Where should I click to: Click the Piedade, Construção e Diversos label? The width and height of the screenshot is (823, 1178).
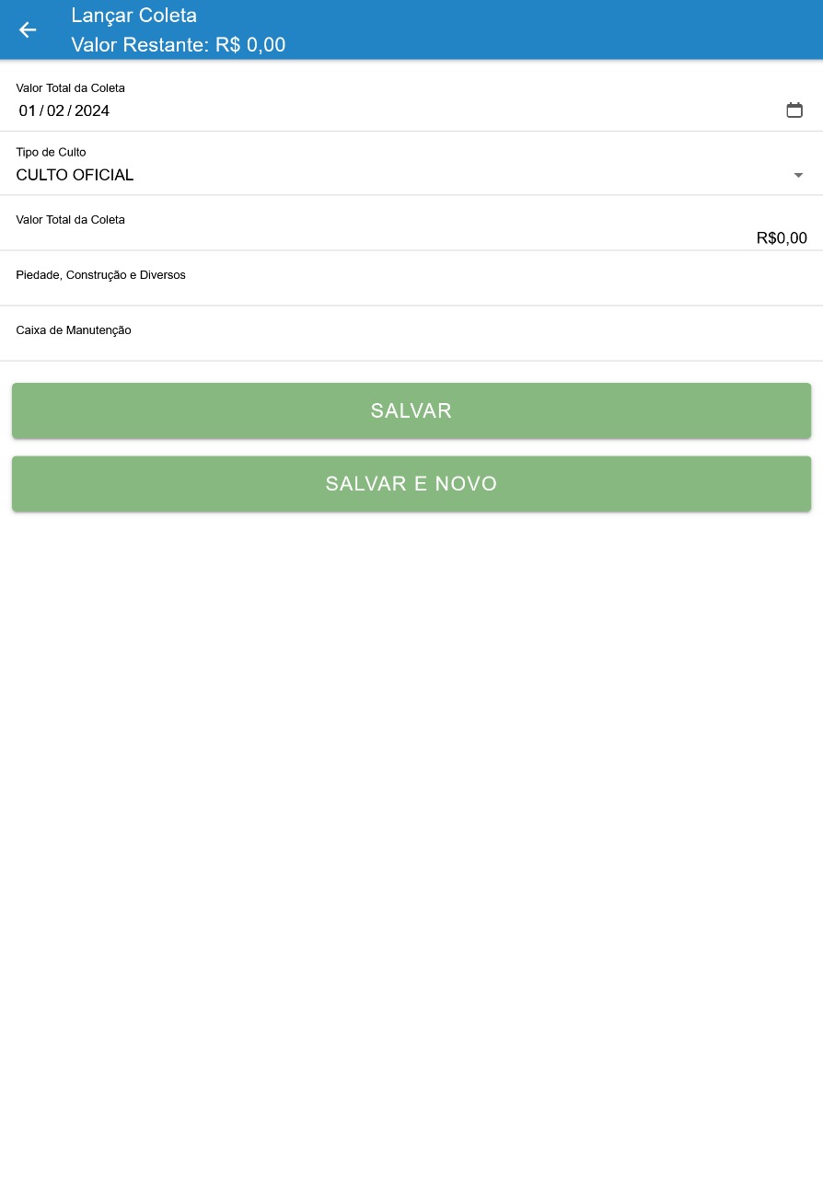(x=100, y=275)
